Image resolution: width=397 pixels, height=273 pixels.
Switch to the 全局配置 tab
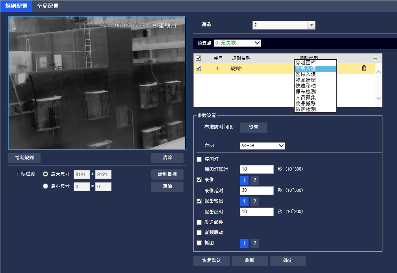coord(48,6)
